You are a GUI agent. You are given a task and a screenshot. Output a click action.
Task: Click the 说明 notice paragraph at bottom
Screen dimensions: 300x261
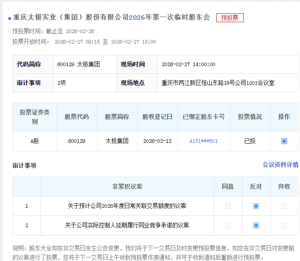pyautogui.click(x=153, y=253)
